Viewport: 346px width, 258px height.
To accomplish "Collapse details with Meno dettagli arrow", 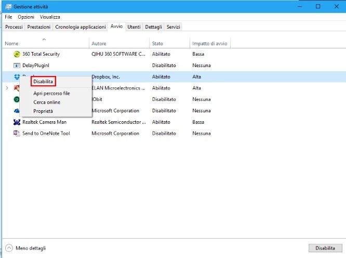I will point(9,248).
